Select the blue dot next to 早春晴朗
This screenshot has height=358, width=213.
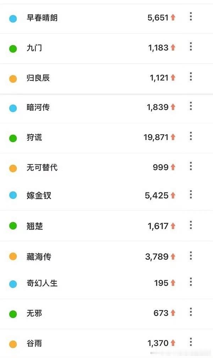coord(13,19)
